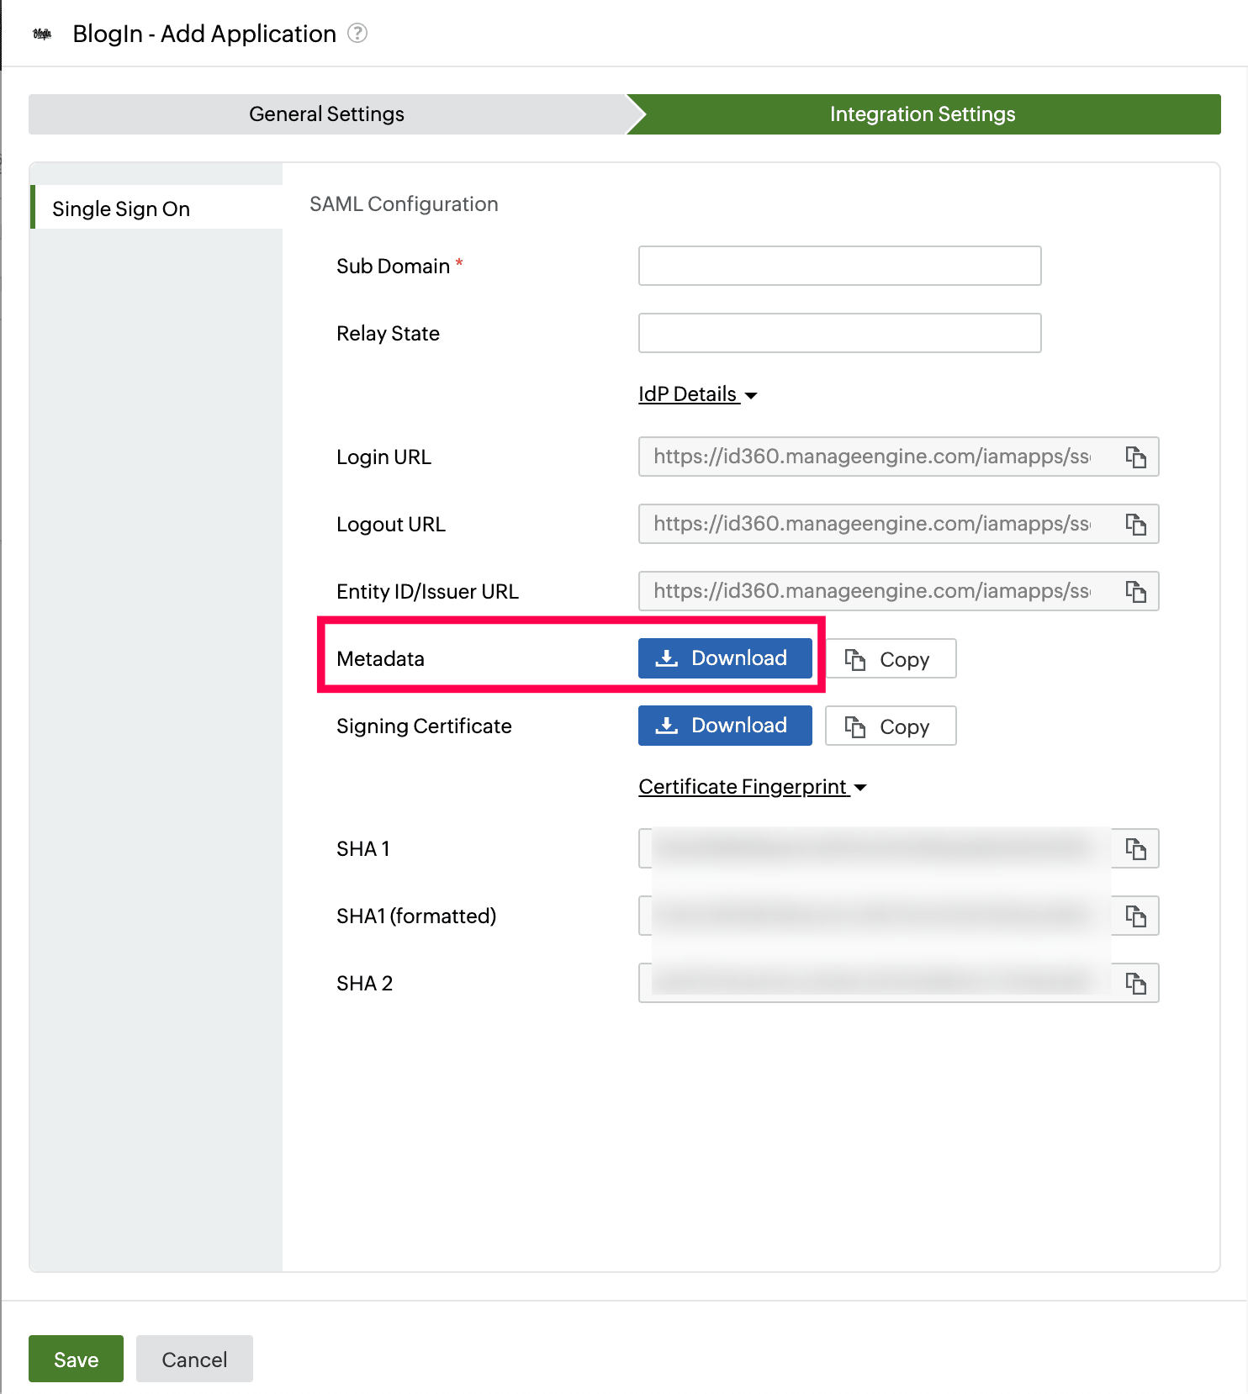This screenshot has height=1394, width=1248.
Task: Click the Logout URL text field
Action: (x=898, y=524)
